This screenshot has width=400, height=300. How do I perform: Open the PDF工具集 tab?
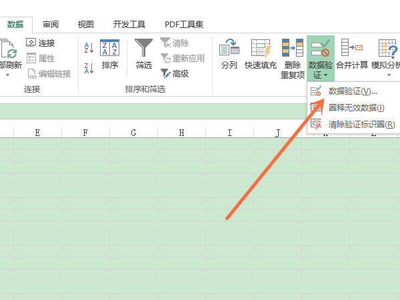184,25
